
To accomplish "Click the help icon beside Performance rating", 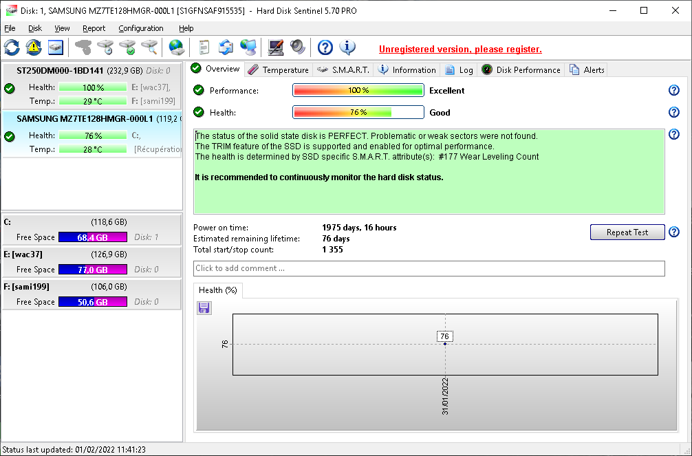I will (674, 90).
